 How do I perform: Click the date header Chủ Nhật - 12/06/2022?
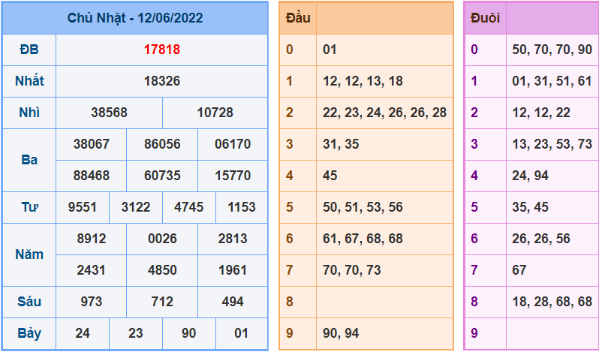tap(135, 18)
